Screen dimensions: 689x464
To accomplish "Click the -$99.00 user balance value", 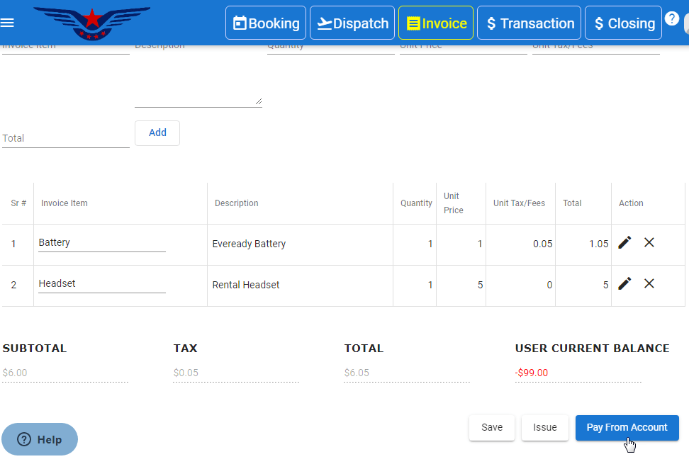I will 531,373.
